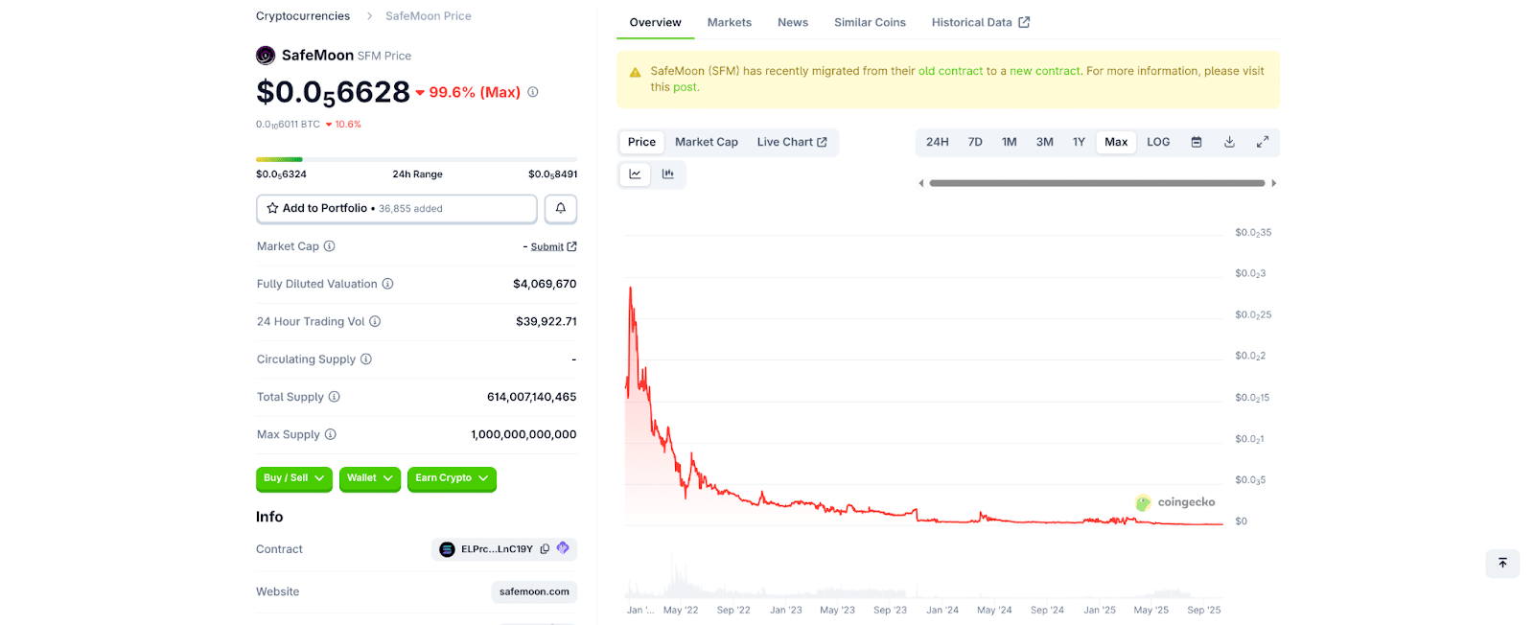This screenshot has height=625, width=1534.
Task: Open the calendar date range picker
Action: [1197, 142]
